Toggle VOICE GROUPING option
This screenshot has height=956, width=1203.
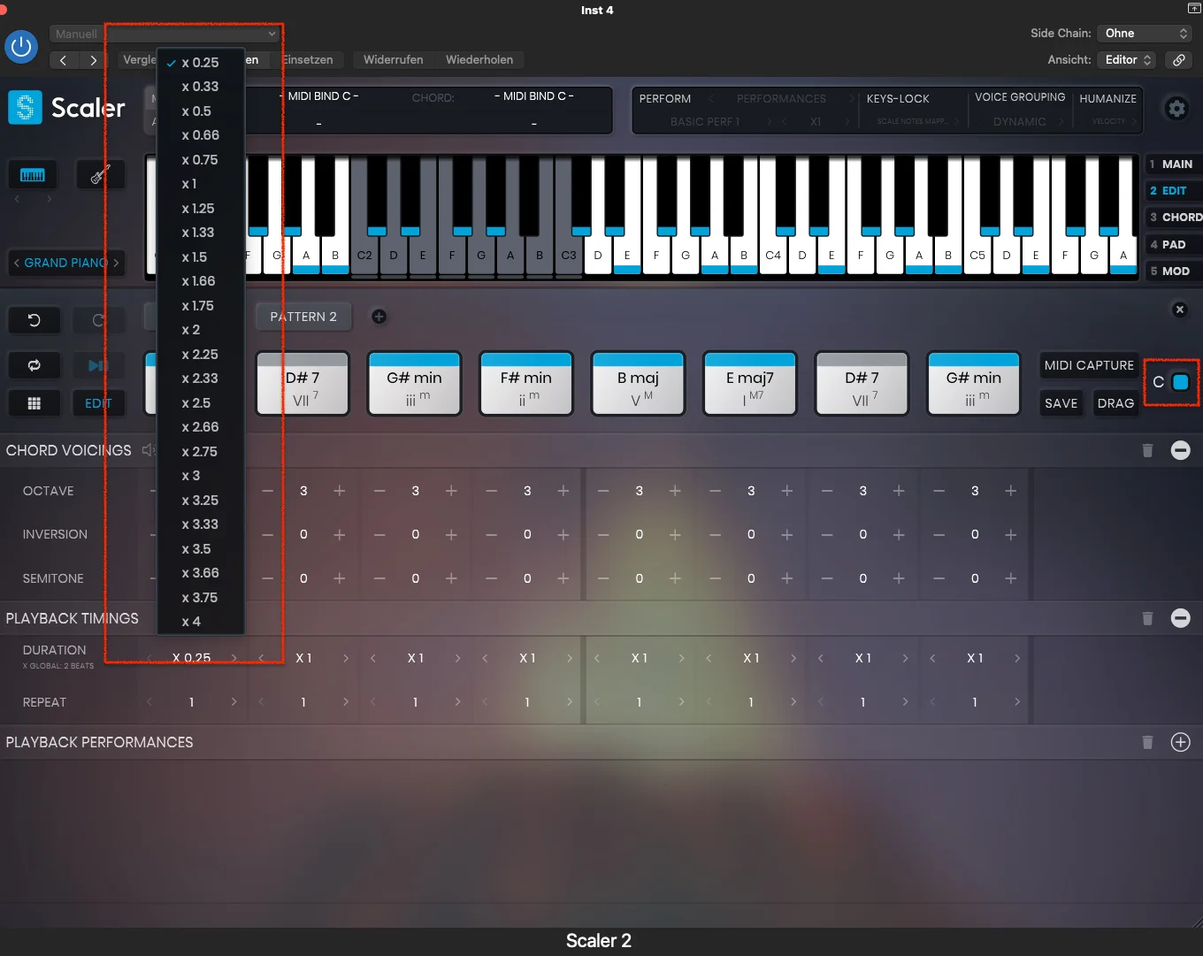[x=1020, y=97]
